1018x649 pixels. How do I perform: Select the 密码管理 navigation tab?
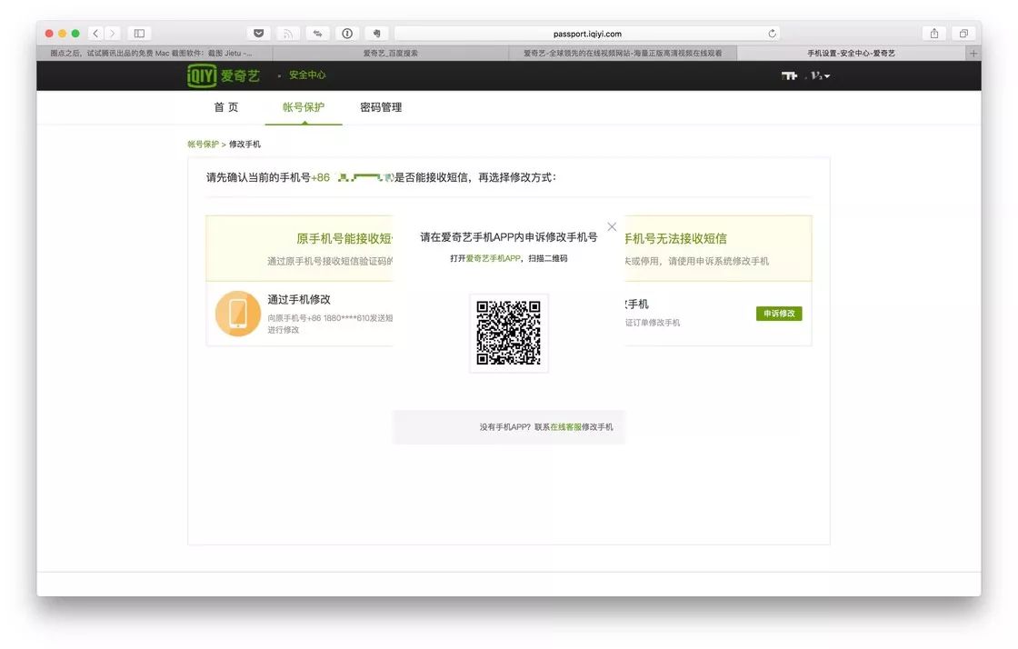pyautogui.click(x=381, y=107)
